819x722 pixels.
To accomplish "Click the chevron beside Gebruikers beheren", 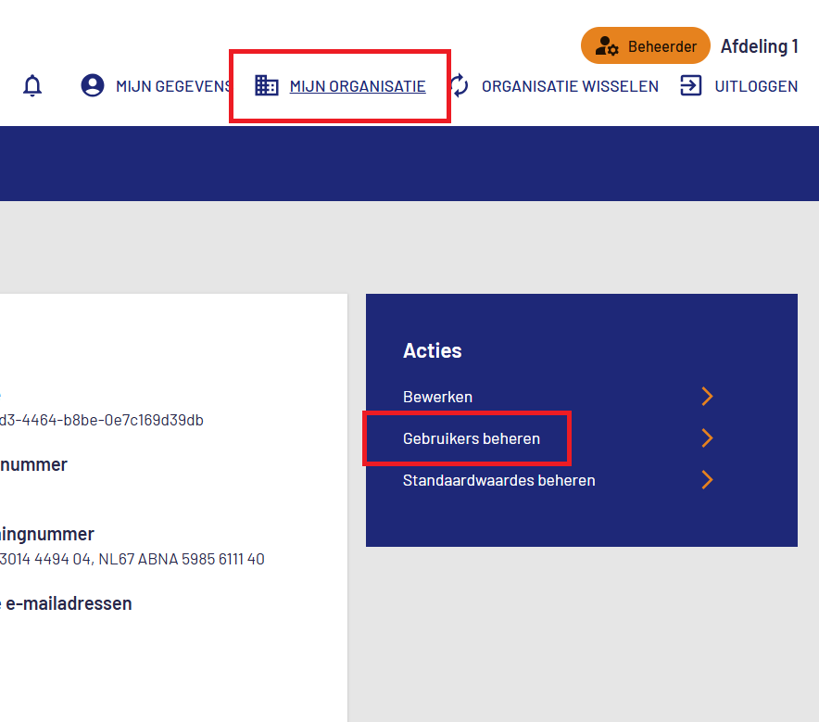I will 707,438.
